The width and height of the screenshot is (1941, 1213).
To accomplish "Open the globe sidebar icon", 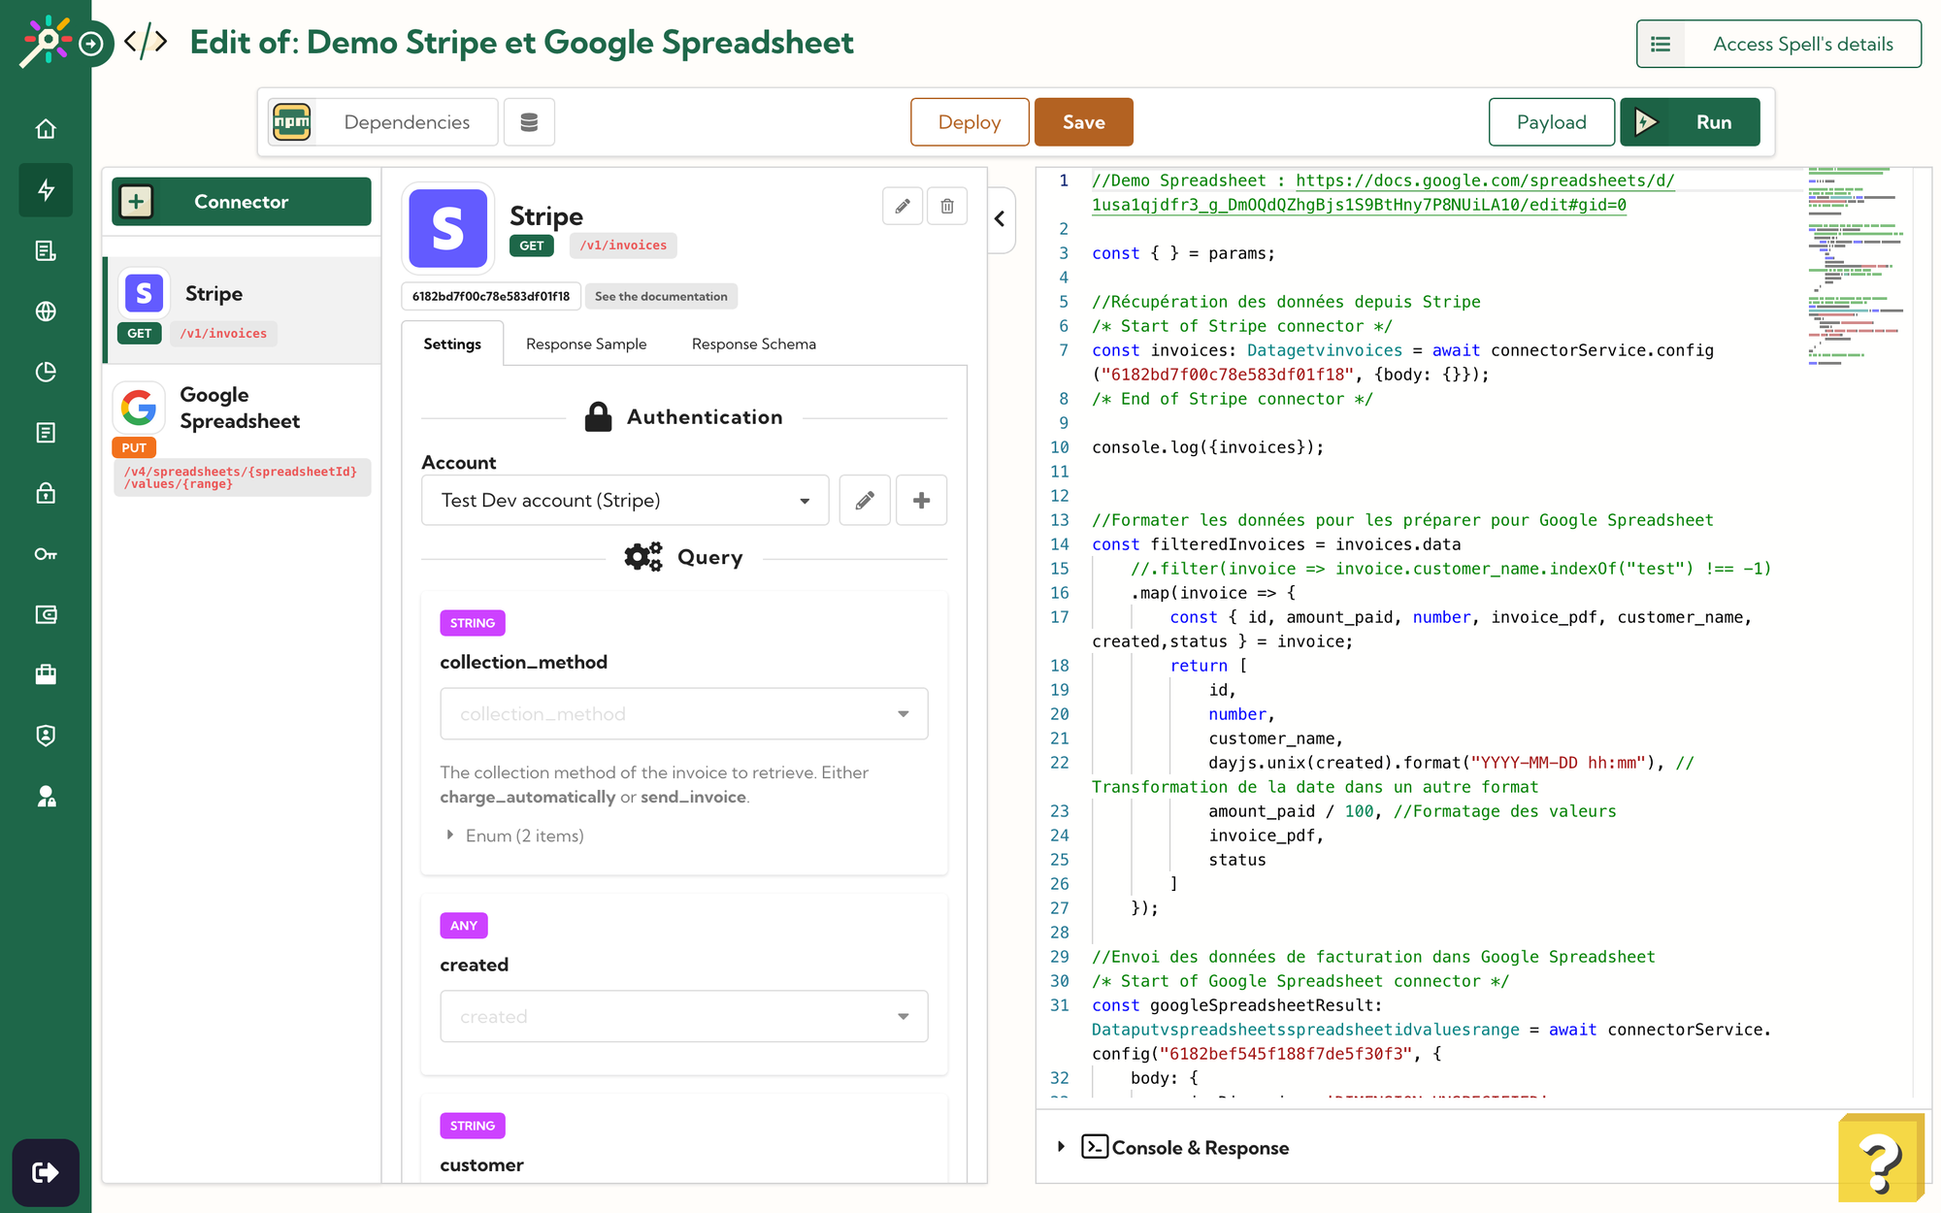I will [x=46, y=311].
